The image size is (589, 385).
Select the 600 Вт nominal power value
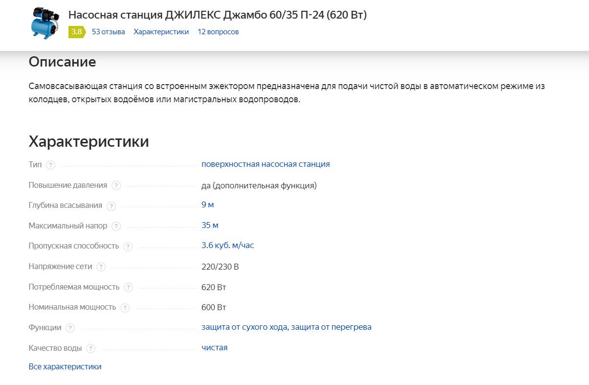pyautogui.click(x=214, y=308)
